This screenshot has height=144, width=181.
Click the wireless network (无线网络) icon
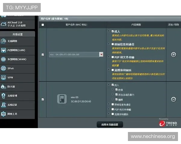pos(4,41)
